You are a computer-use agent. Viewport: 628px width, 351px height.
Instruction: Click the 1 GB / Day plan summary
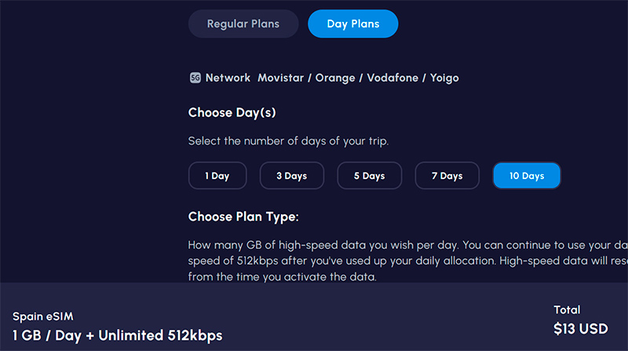pyautogui.click(x=117, y=335)
